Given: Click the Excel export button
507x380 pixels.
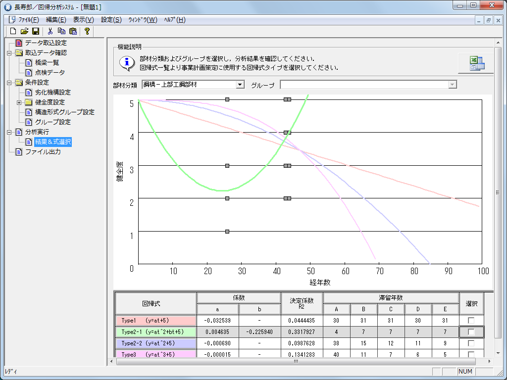Looking at the screenshot, I should [476, 63].
